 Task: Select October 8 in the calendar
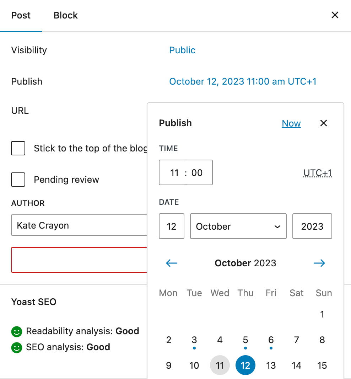322,340
